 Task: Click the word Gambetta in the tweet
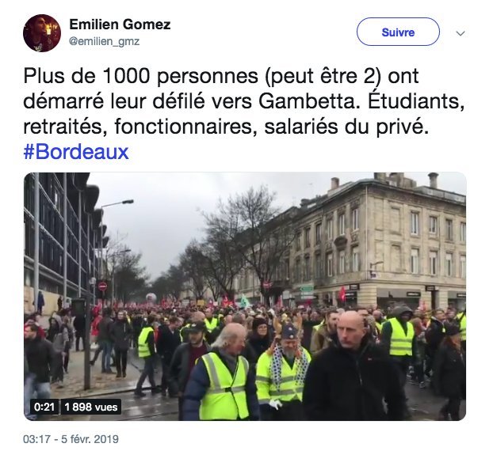309,101
